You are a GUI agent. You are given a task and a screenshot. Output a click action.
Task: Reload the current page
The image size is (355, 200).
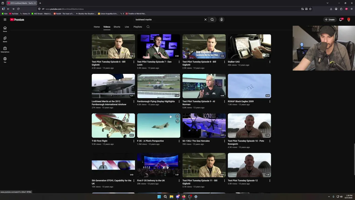coord(18,9)
